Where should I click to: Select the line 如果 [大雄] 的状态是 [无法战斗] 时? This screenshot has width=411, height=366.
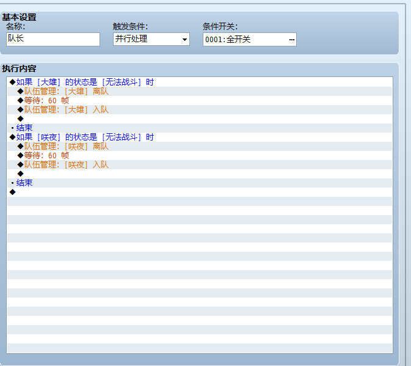[x=200, y=82]
